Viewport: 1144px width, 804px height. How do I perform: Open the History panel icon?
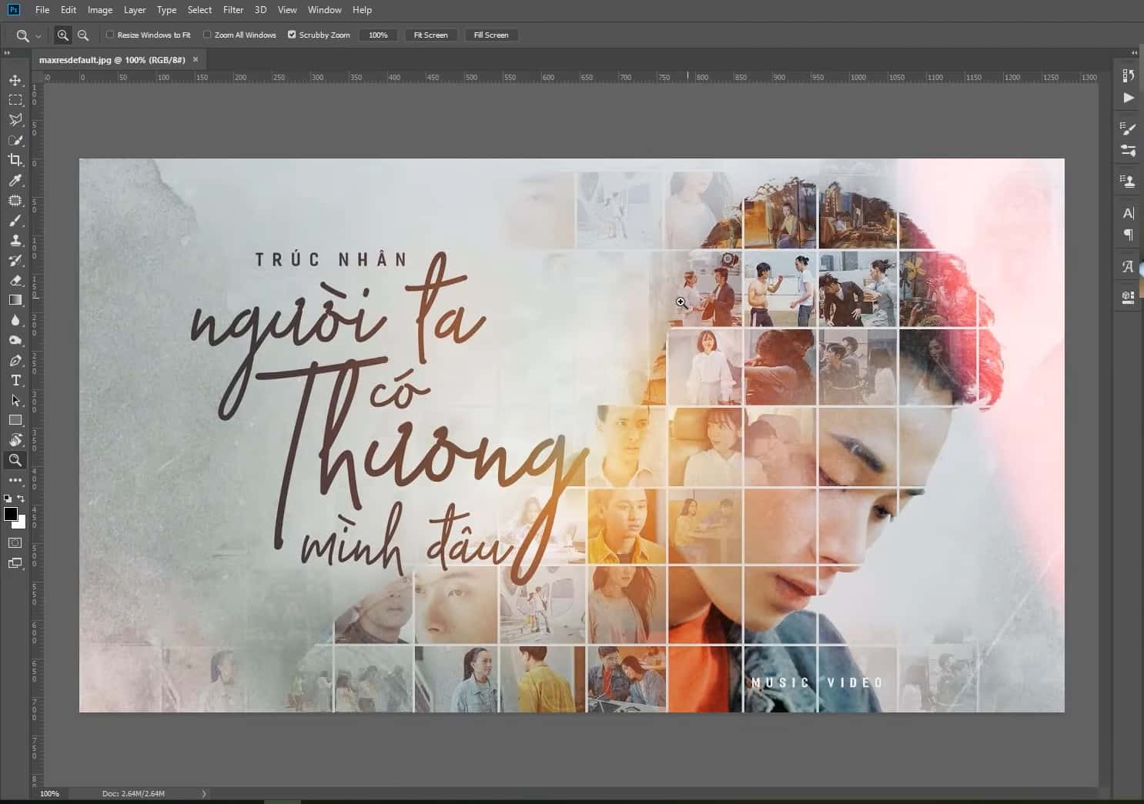tap(1128, 75)
